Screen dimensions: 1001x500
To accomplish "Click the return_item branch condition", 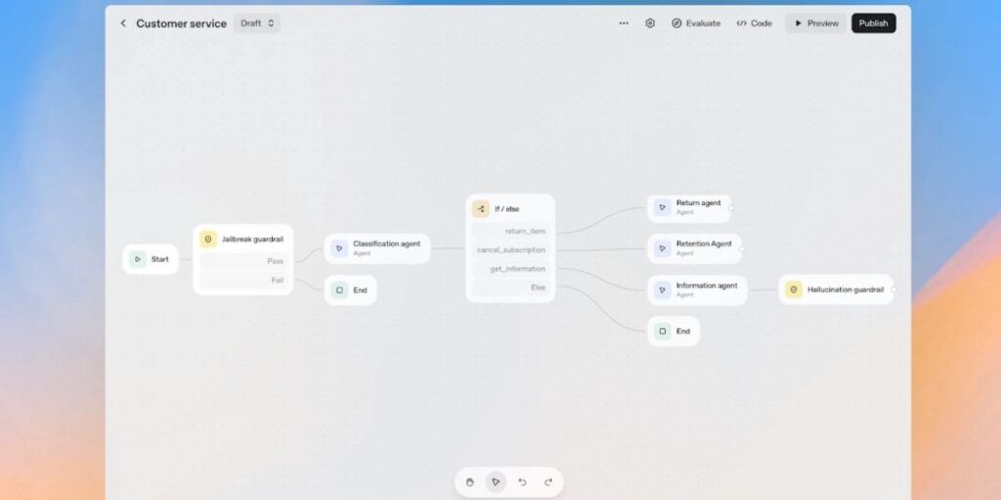I will pos(511,231).
